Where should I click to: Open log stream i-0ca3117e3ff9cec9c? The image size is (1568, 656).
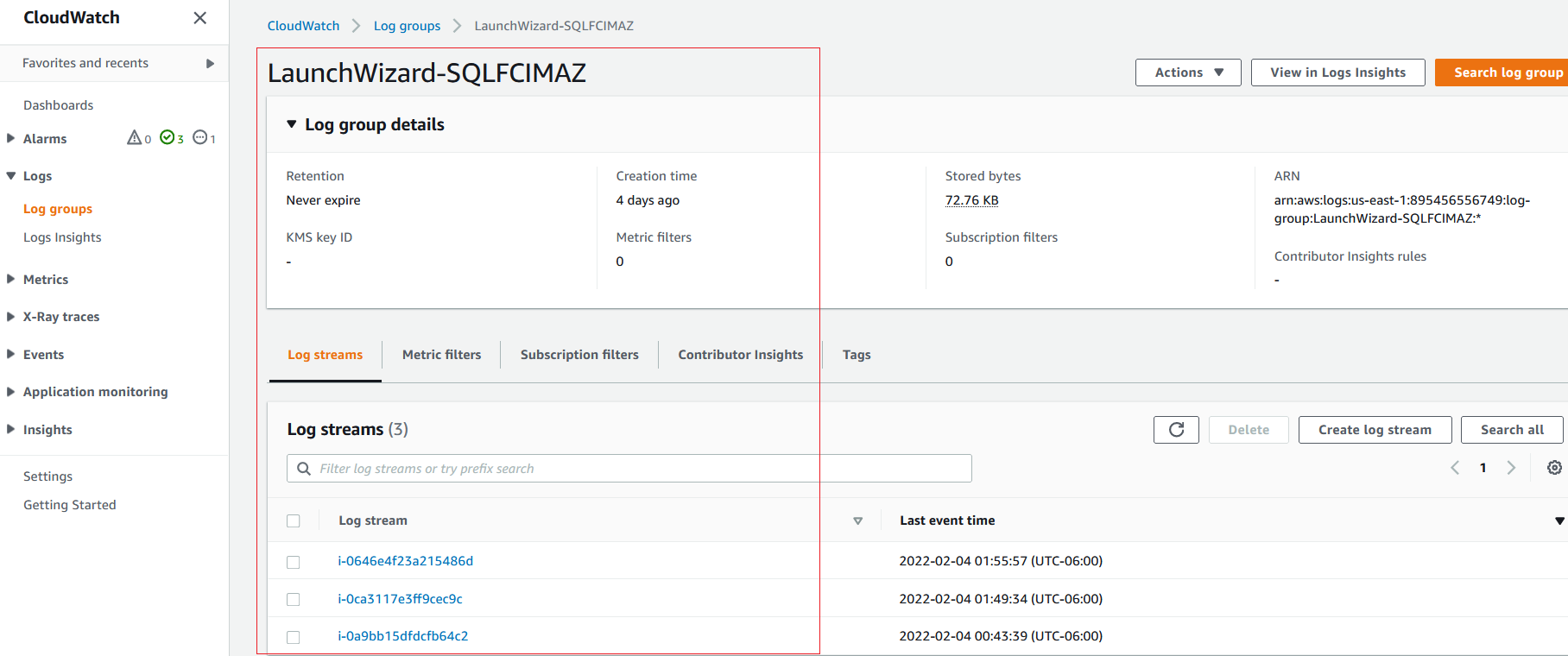tap(400, 599)
